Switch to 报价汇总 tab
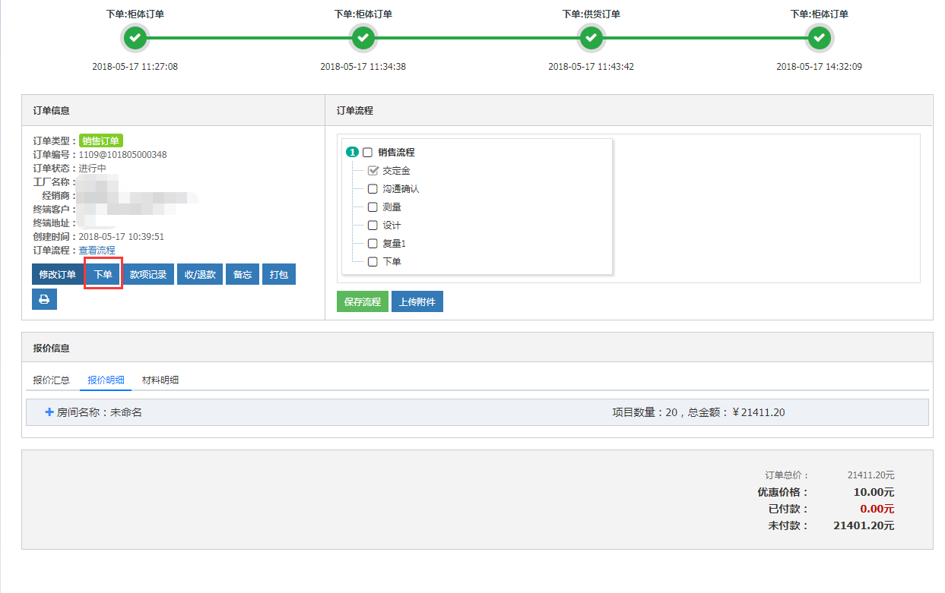The height and width of the screenshot is (593, 945). tap(52, 380)
